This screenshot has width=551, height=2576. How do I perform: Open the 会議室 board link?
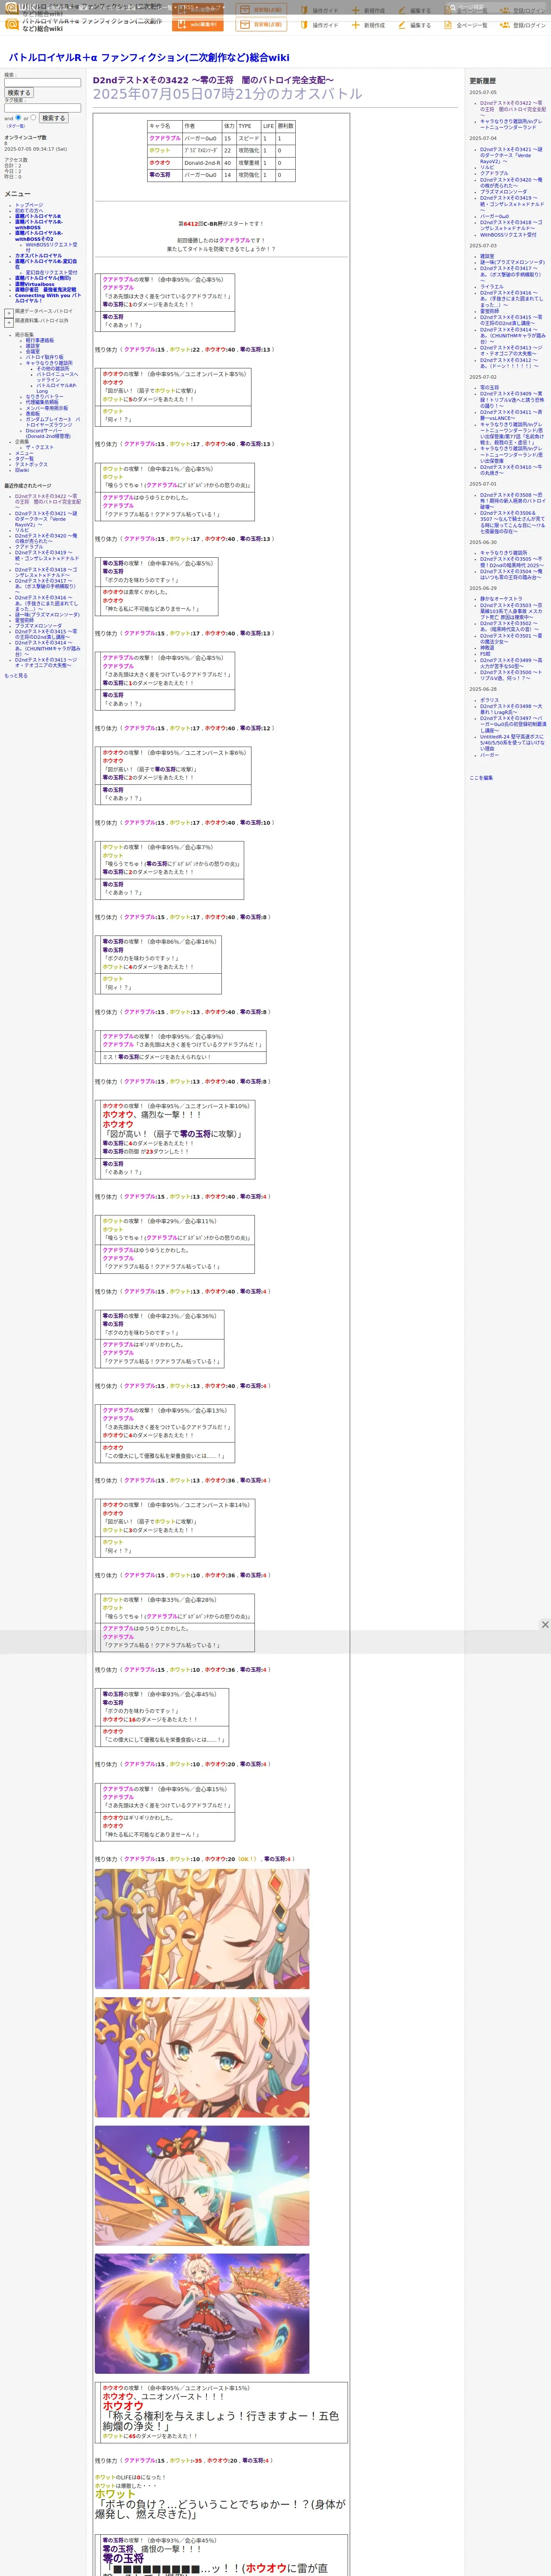[33, 352]
